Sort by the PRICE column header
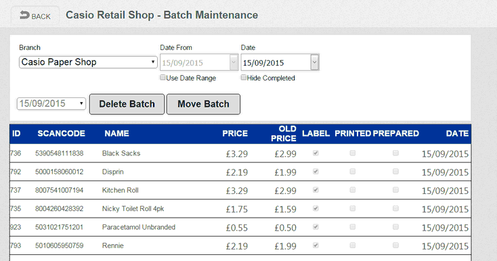Screen dimensions: 497x261 click(x=235, y=133)
